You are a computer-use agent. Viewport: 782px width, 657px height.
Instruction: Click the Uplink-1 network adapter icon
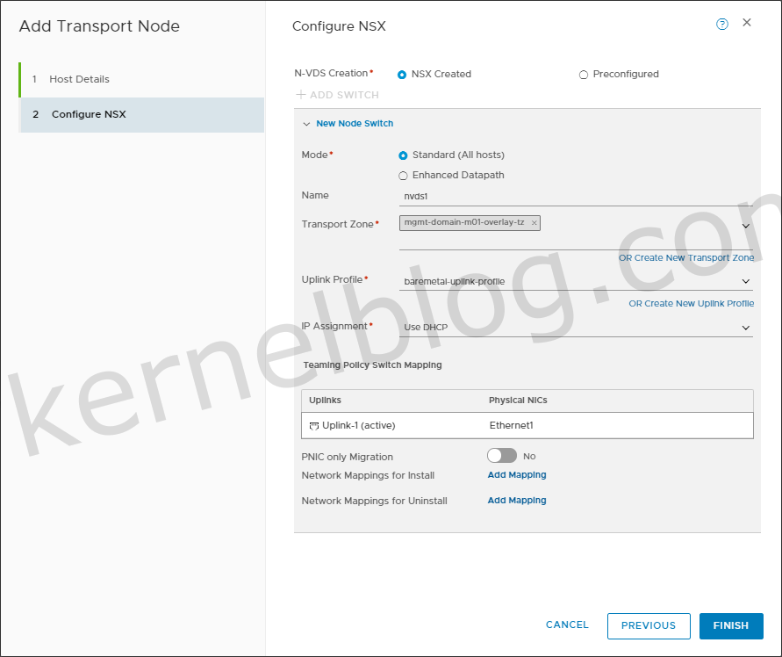[314, 426]
